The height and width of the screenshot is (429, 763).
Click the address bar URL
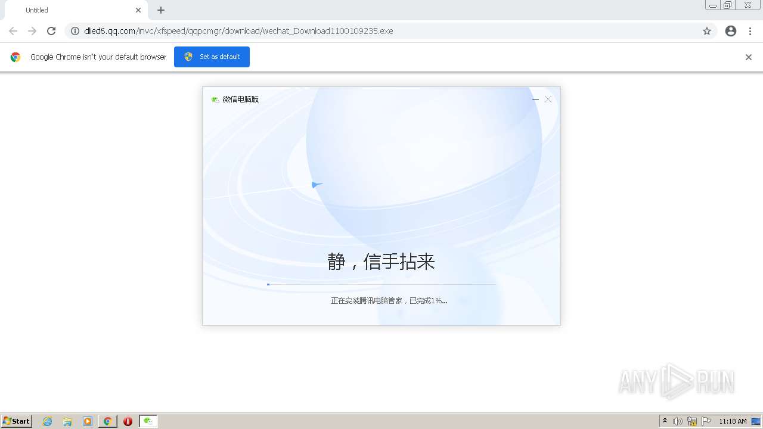(238, 31)
